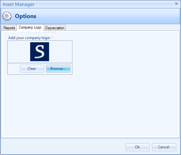Image resolution: width=181 pixels, height=155 pixels.
Task: Select the Company Logo tab
Action: click(x=30, y=28)
